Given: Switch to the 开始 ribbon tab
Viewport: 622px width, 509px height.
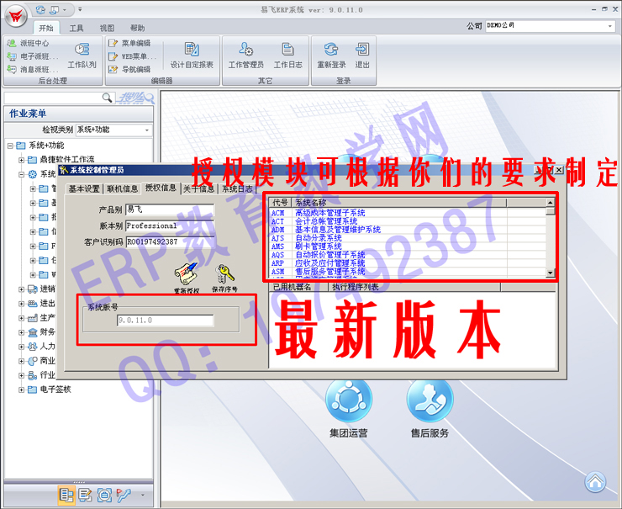Looking at the screenshot, I should [46, 29].
